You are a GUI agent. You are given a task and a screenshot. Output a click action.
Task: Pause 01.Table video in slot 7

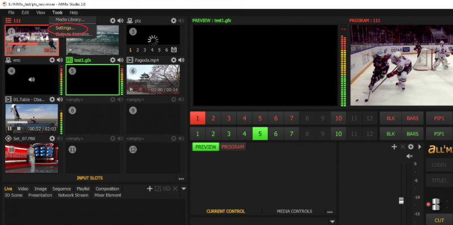pos(10,129)
